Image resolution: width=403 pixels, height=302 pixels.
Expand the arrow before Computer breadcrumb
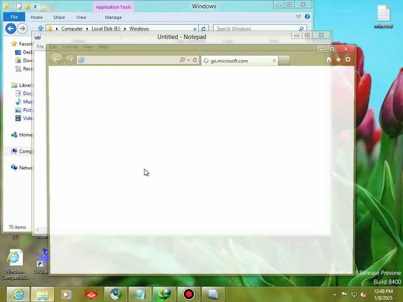pyautogui.click(x=57, y=28)
